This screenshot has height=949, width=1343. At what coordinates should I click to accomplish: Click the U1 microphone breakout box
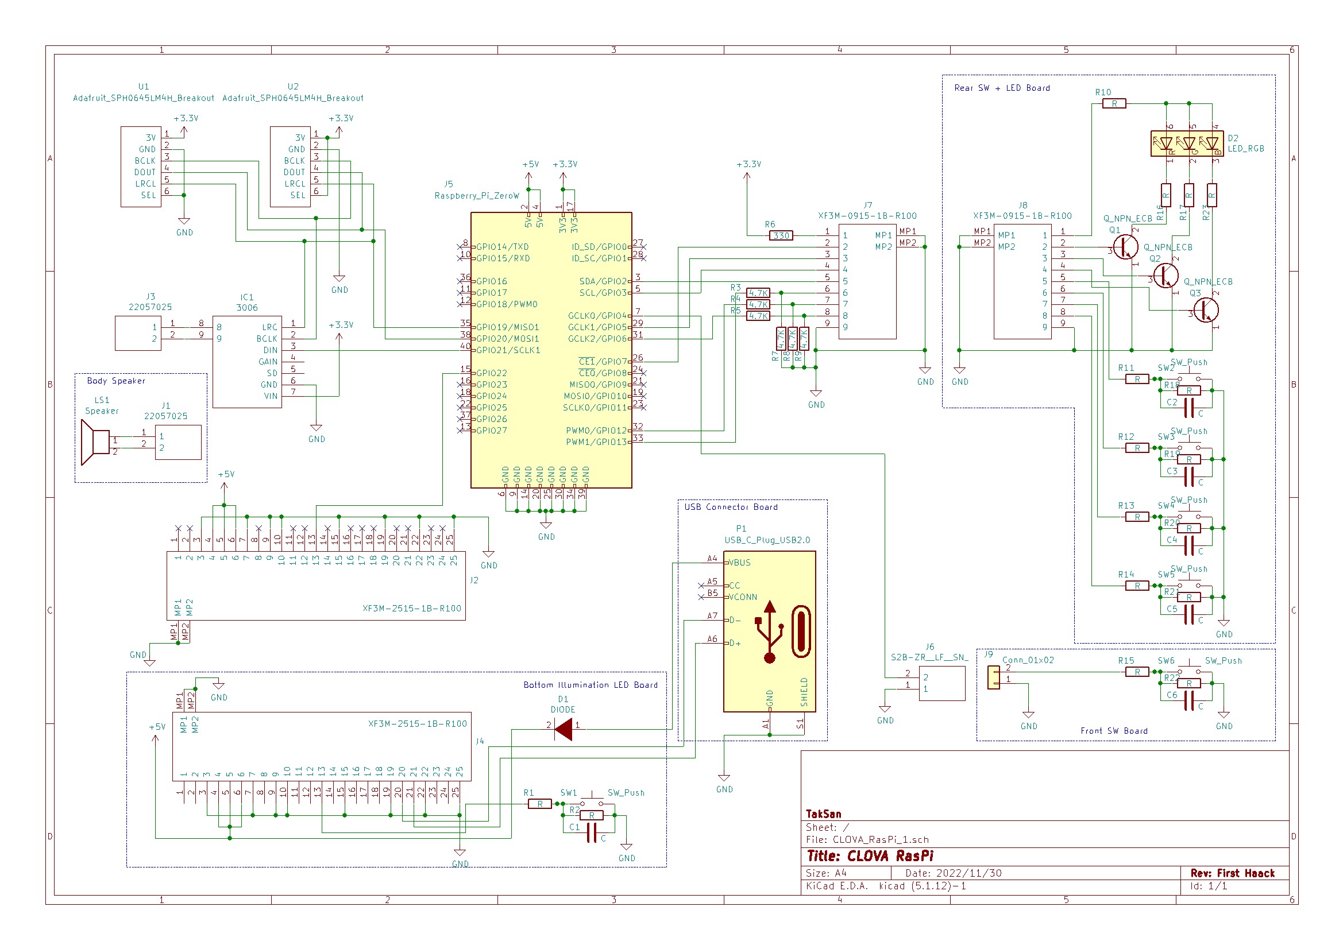point(140,166)
